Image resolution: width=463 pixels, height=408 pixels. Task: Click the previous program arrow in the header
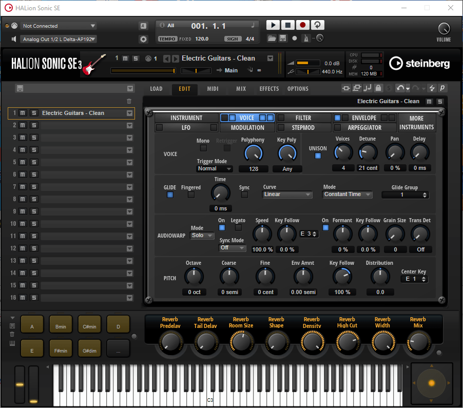coord(167,59)
